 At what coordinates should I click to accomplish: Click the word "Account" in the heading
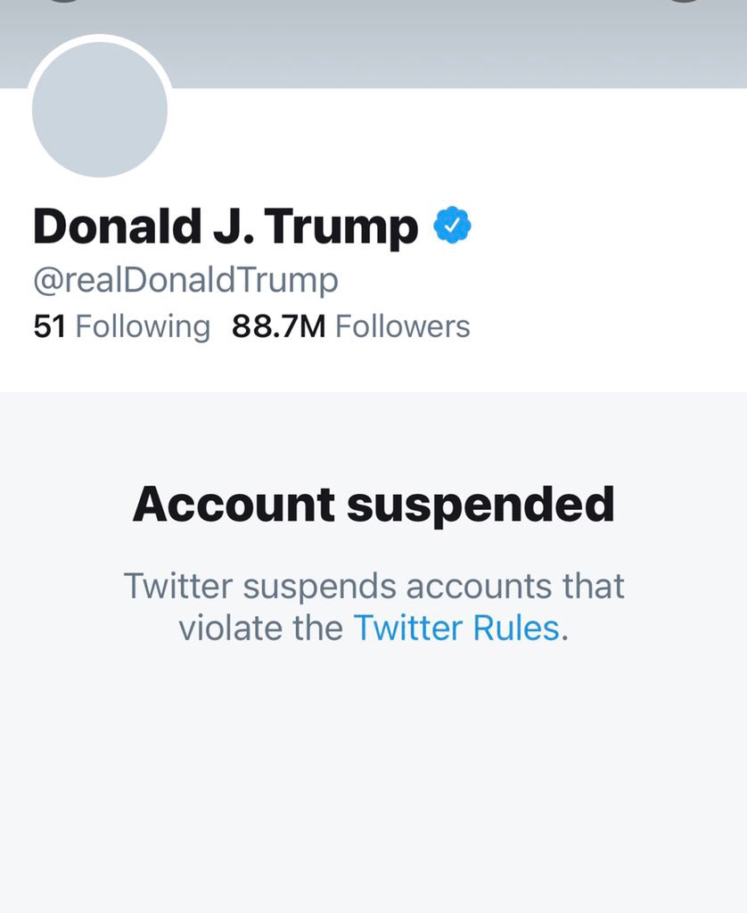[x=234, y=505]
